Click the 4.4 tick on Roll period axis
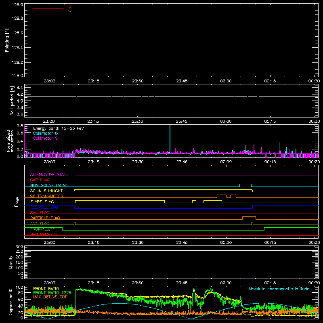This screenshot has height=323, width=323. [20, 88]
